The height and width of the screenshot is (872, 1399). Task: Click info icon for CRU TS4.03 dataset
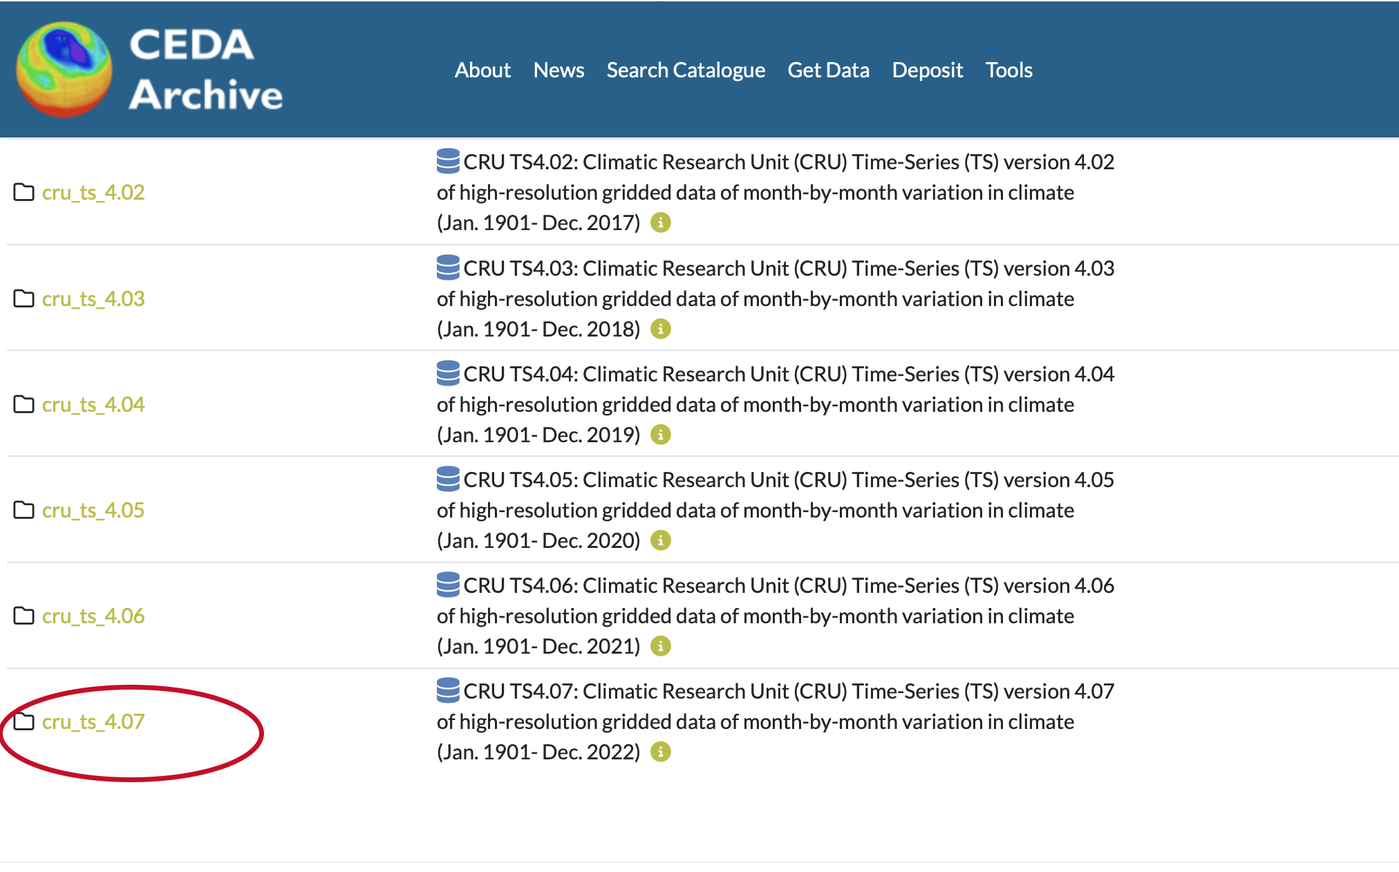[x=661, y=329]
